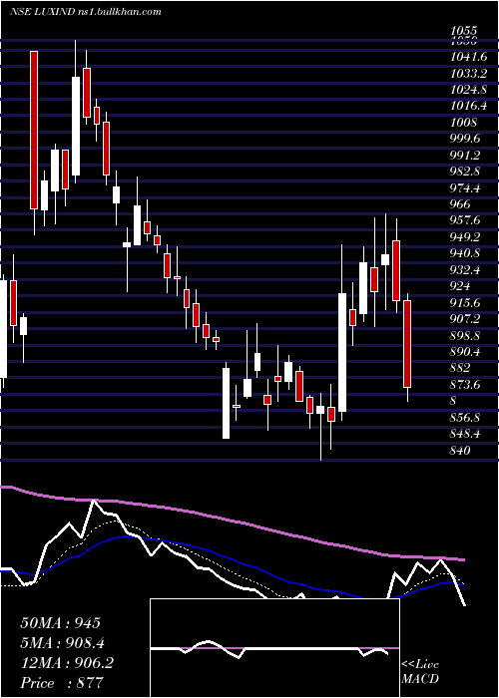Click the 12MA : 906.2 readout
Viewport: 499px width, 698px height.
tap(67, 663)
